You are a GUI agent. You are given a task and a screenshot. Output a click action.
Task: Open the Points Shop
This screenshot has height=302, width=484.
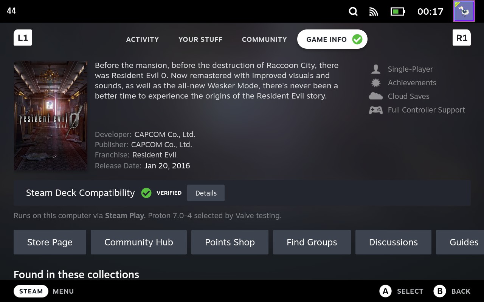coord(230,242)
